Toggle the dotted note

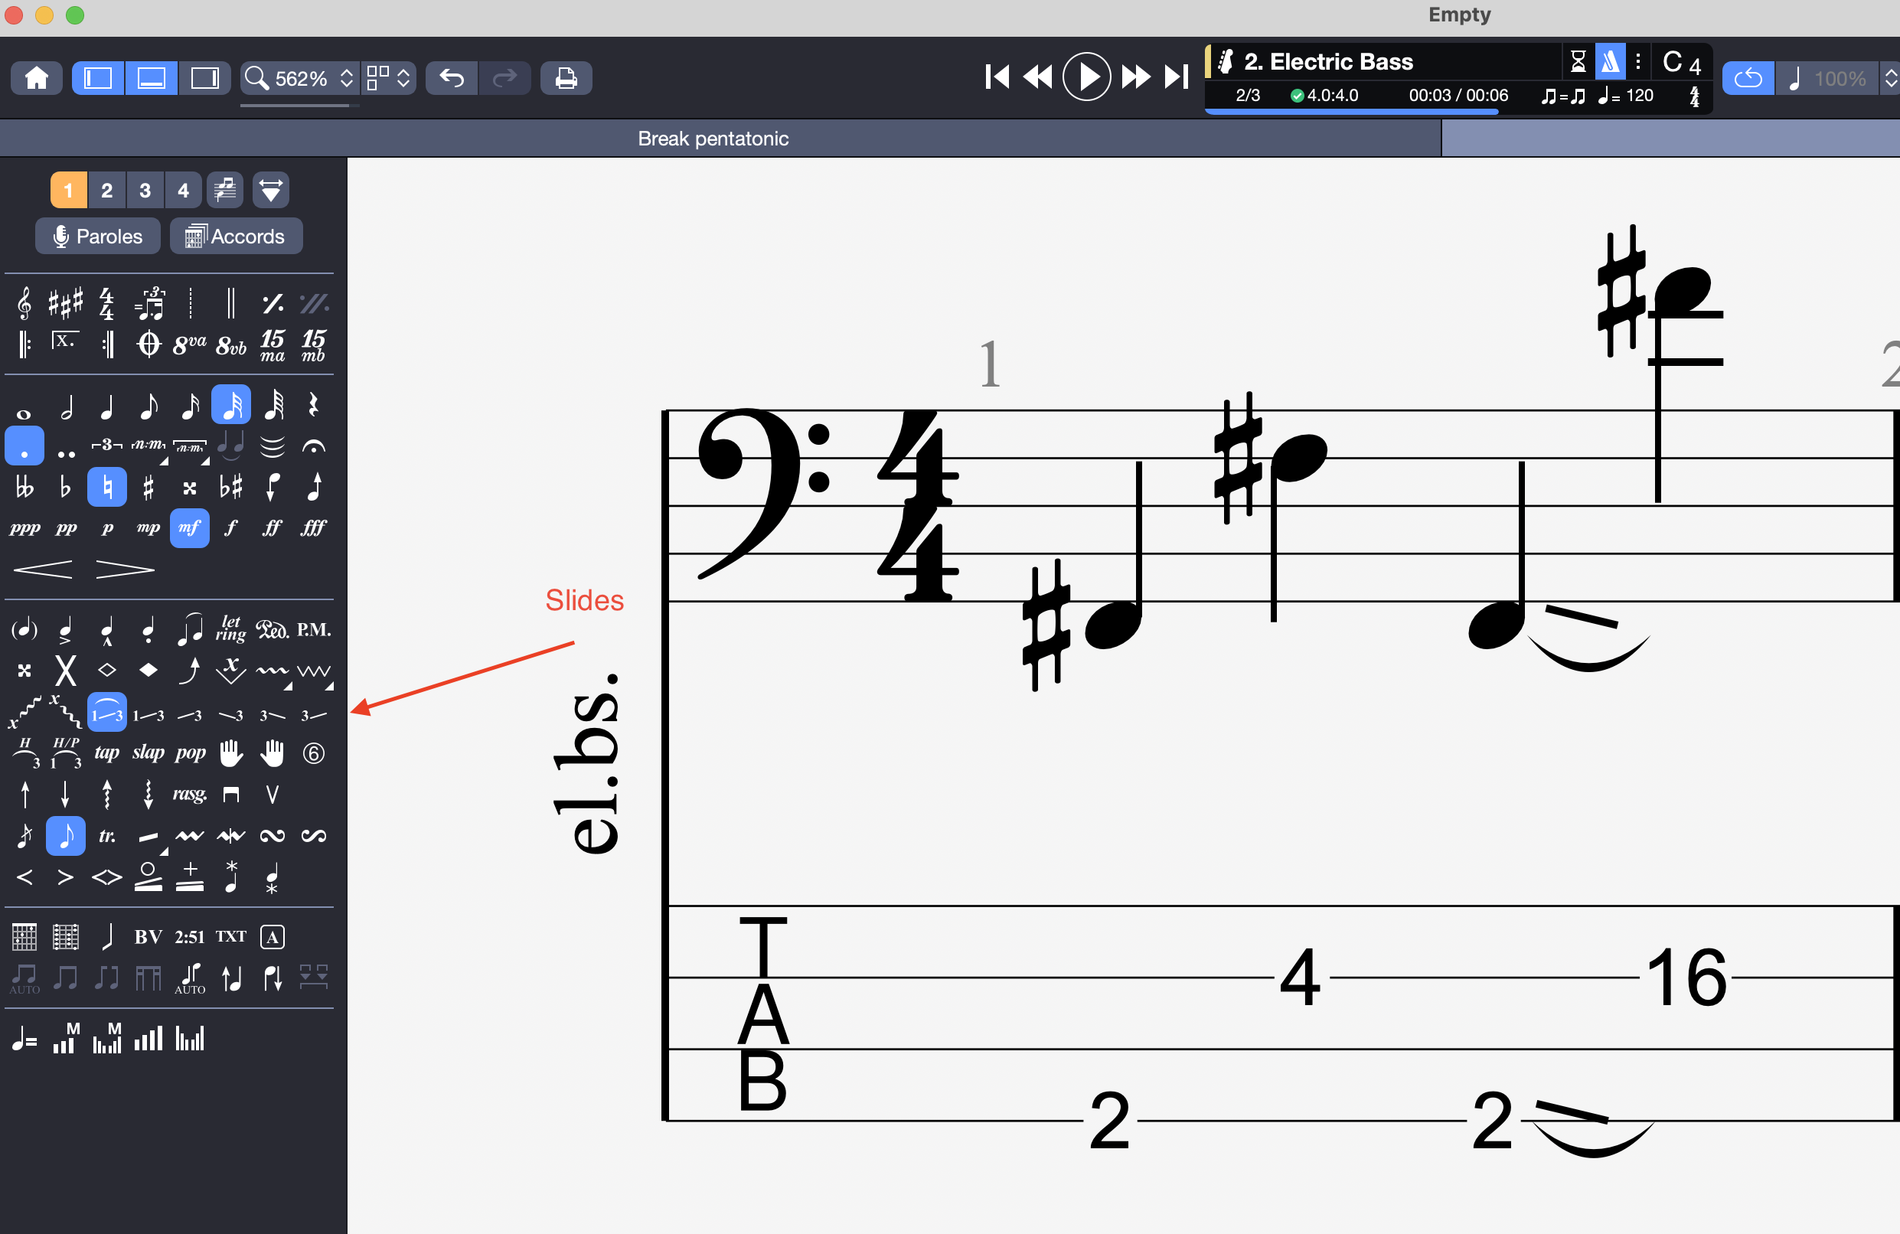(x=24, y=446)
